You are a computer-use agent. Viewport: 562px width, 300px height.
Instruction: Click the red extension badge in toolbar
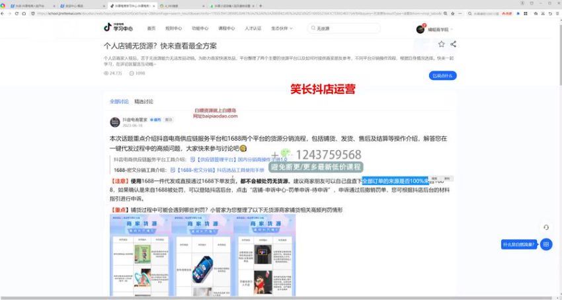point(507,13)
